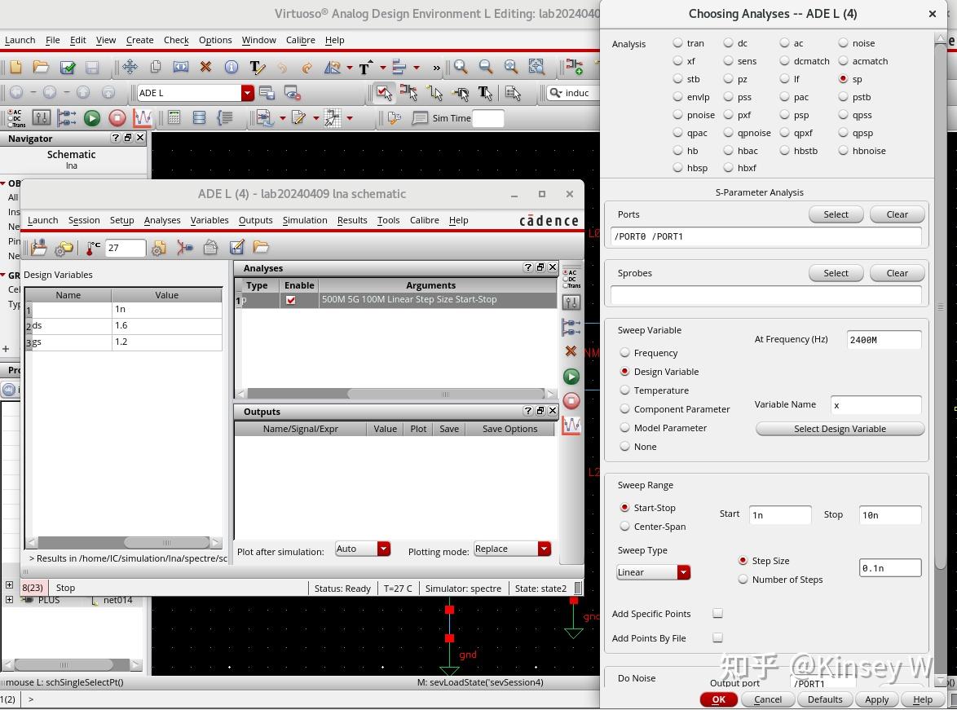The width and height of the screenshot is (957, 710).
Task: Open the Sweep Type Linear dropdown
Action: [x=653, y=572]
